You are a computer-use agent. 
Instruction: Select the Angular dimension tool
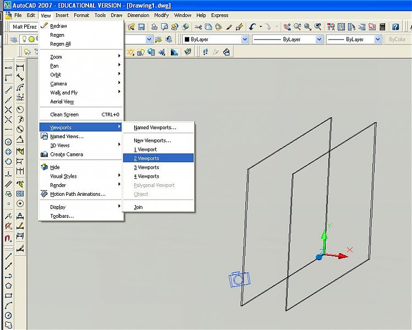[x=20, y=139]
